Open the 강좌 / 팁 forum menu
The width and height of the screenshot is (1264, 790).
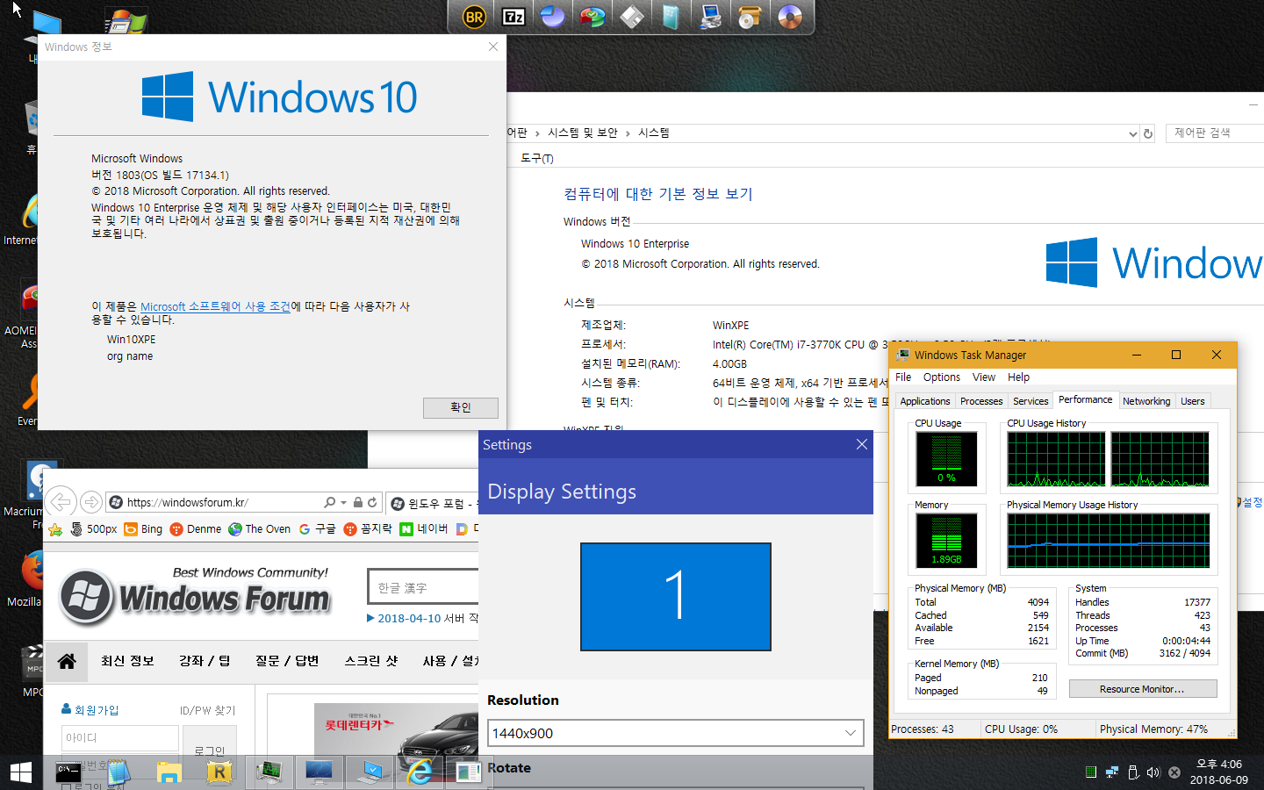click(205, 661)
